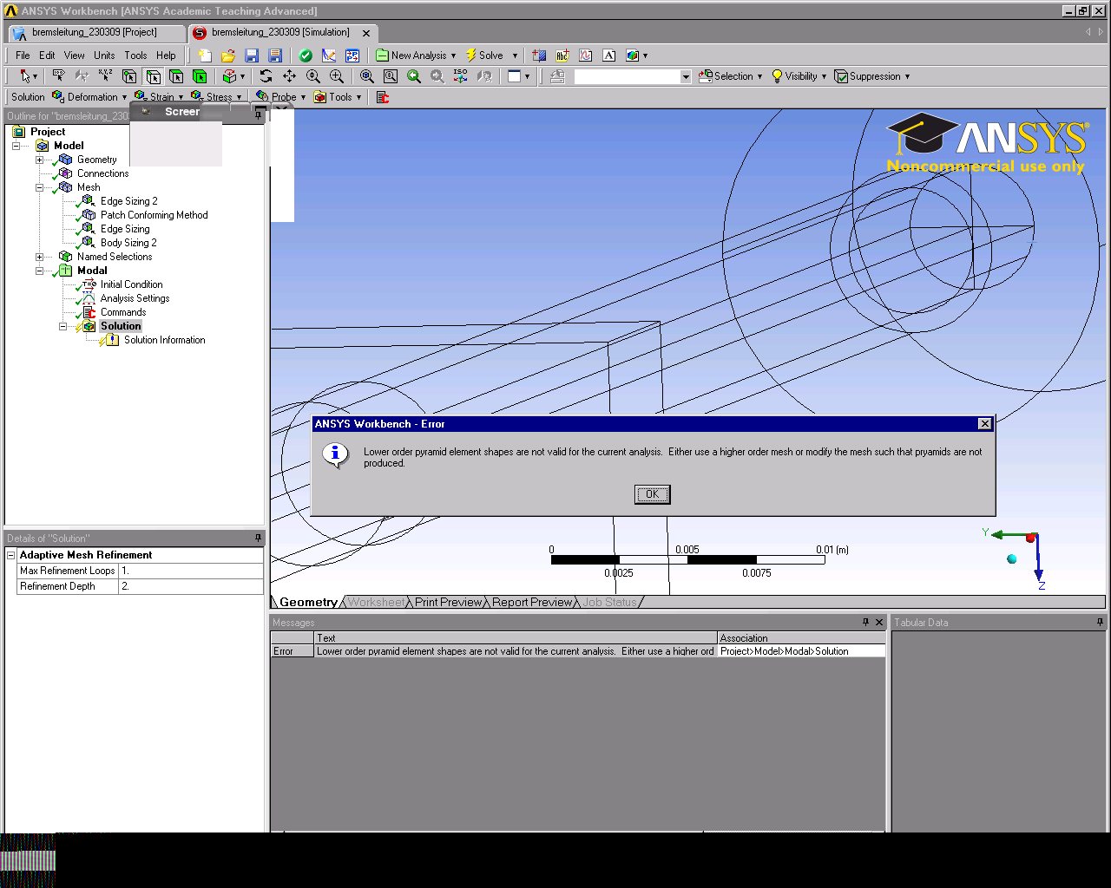Viewport: 1111px width, 888px height.
Task: Open the Help menu
Action: point(166,55)
